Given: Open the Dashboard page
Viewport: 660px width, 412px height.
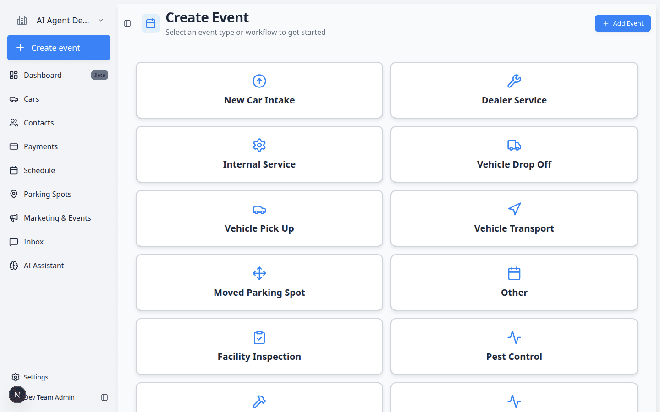Looking at the screenshot, I should coord(59,75).
